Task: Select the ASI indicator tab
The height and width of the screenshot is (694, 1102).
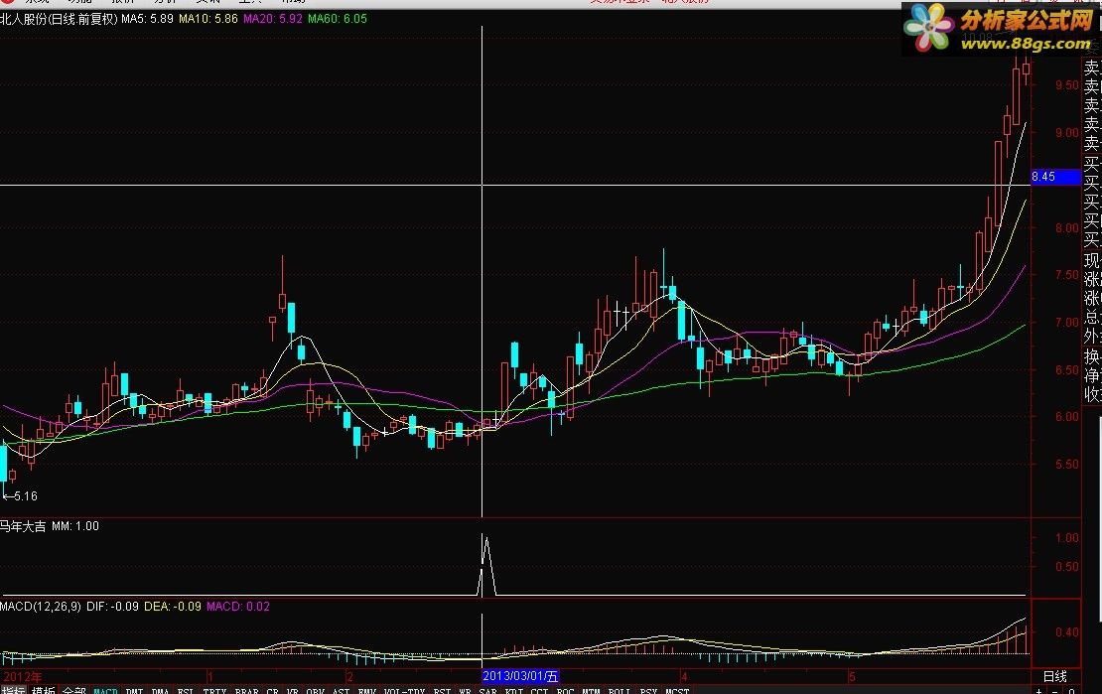Action: point(341,690)
